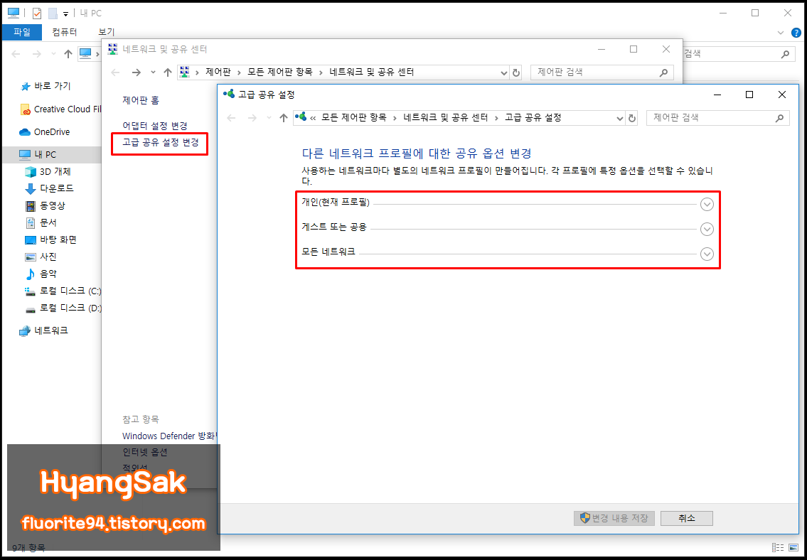Click network icon in 고급 공유 설정 address bar
Screen dimensions: 807x560
tap(301, 117)
